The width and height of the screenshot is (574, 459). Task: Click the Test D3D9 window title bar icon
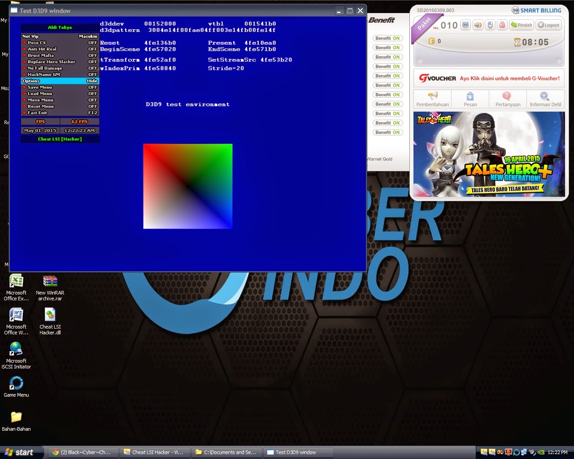(14, 10)
